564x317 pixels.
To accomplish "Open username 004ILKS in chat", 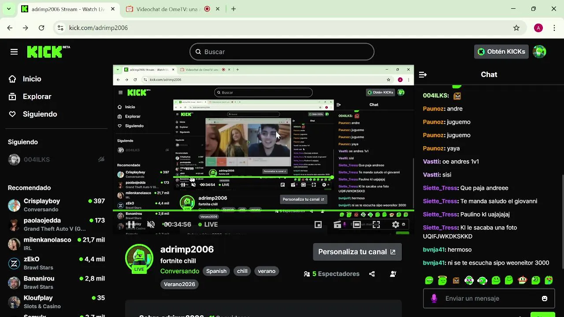I will click(x=435, y=96).
